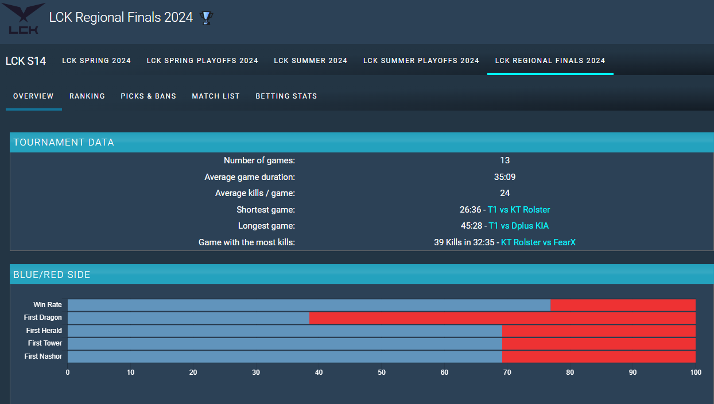Open the LCK Spring Playoffs 2024 tab
The height and width of the screenshot is (404, 714).
(x=203, y=61)
